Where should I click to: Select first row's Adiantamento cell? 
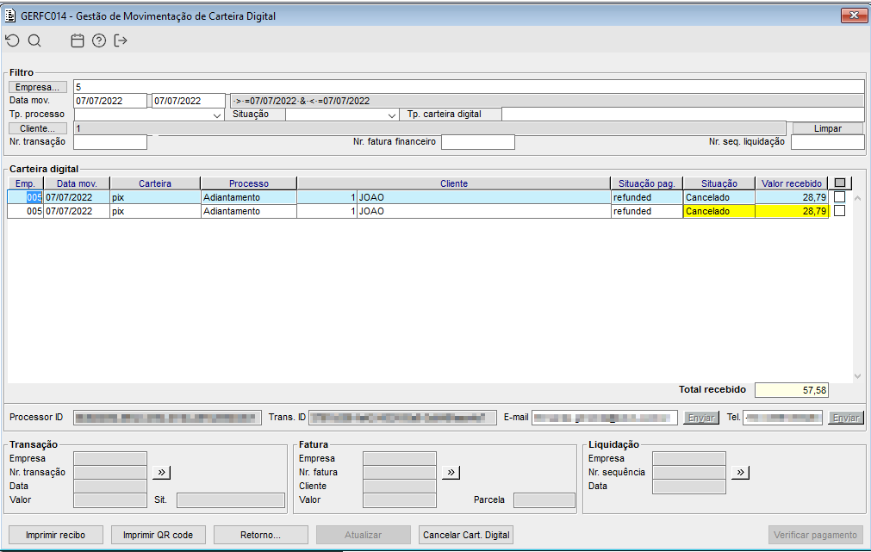point(249,197)
